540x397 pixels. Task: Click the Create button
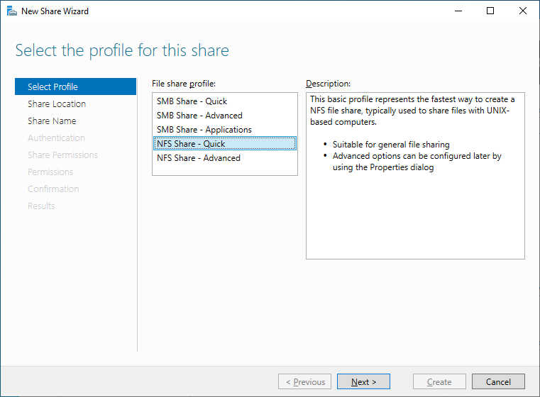[x=439, y=381]
